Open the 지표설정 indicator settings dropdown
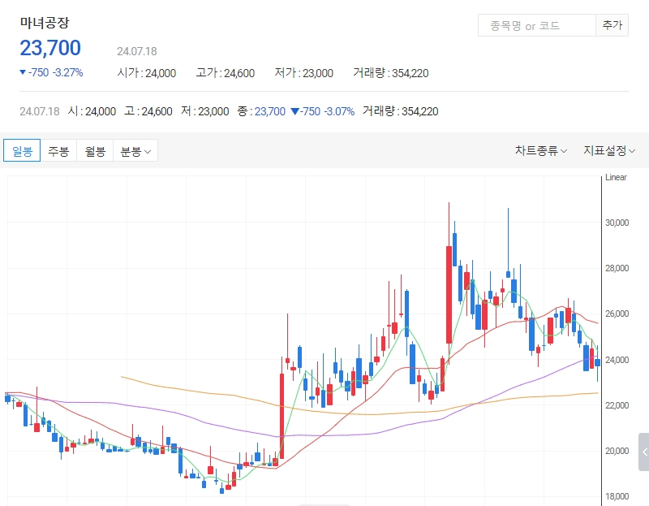The image size is (649, 506). click(609, 150)
